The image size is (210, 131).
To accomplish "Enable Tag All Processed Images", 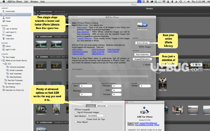I will [76, 112].
